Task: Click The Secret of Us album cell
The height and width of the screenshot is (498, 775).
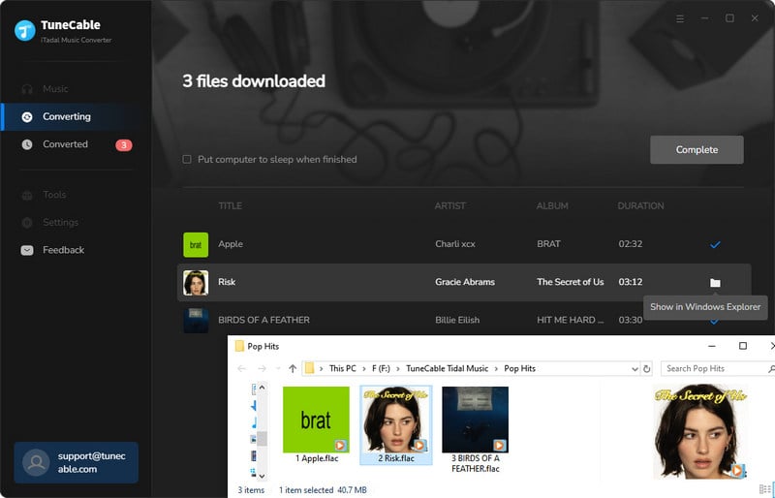Action: pyautogui.click(x=571, y=282)
